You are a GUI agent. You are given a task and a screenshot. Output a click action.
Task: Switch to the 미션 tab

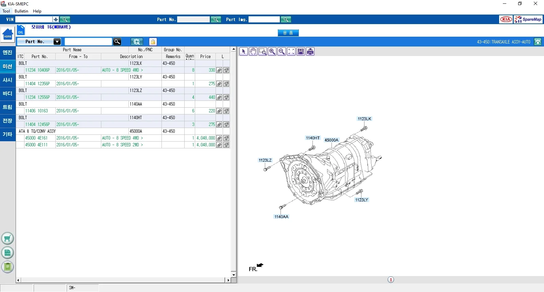click(x=7, y=66)
